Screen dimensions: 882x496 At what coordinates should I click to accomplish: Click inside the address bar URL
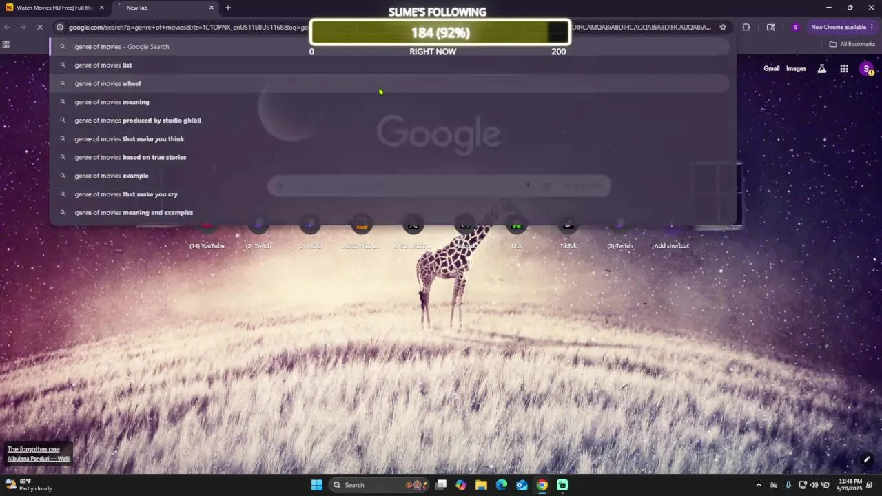pos(389,28)
